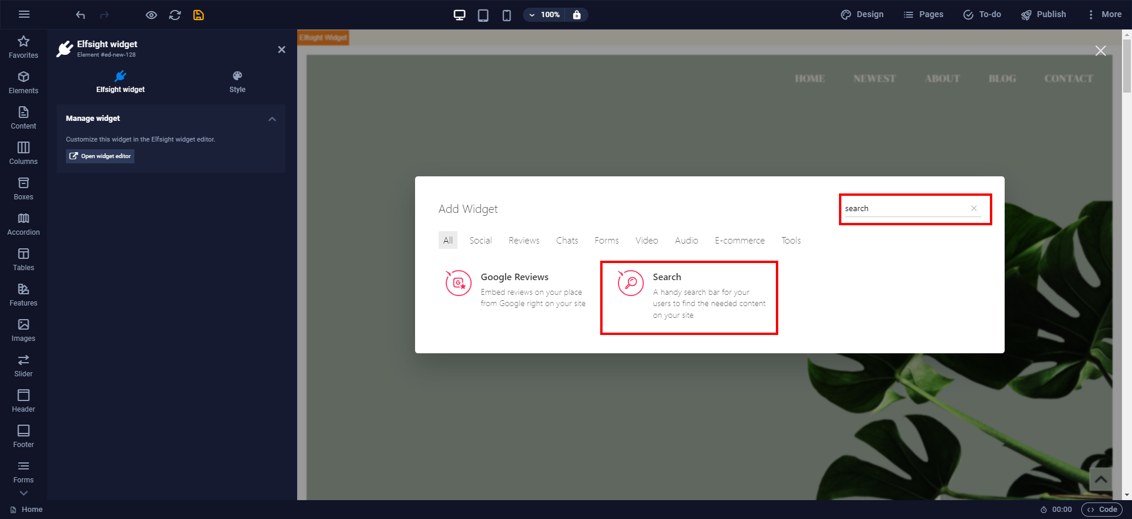Collapse the Manage widget section
1132x519 pixels.
click(272, 119)
